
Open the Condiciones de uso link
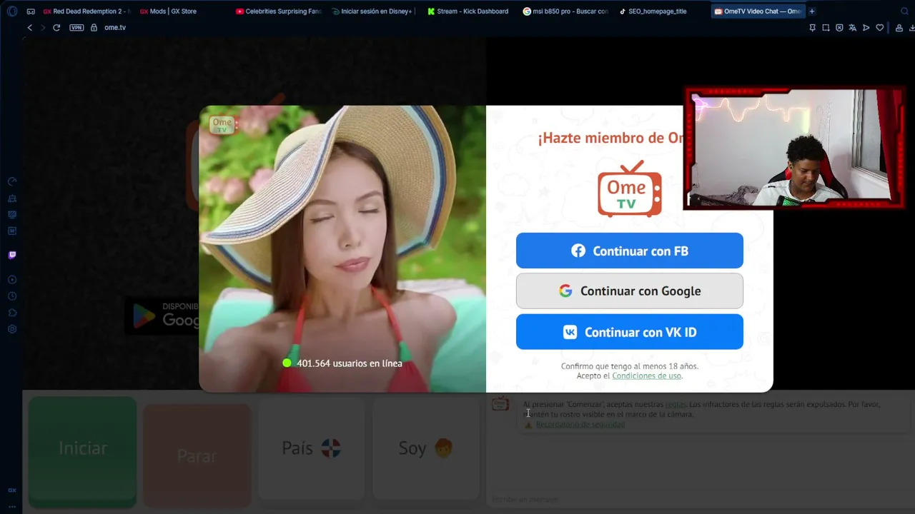tap(647, 376)
